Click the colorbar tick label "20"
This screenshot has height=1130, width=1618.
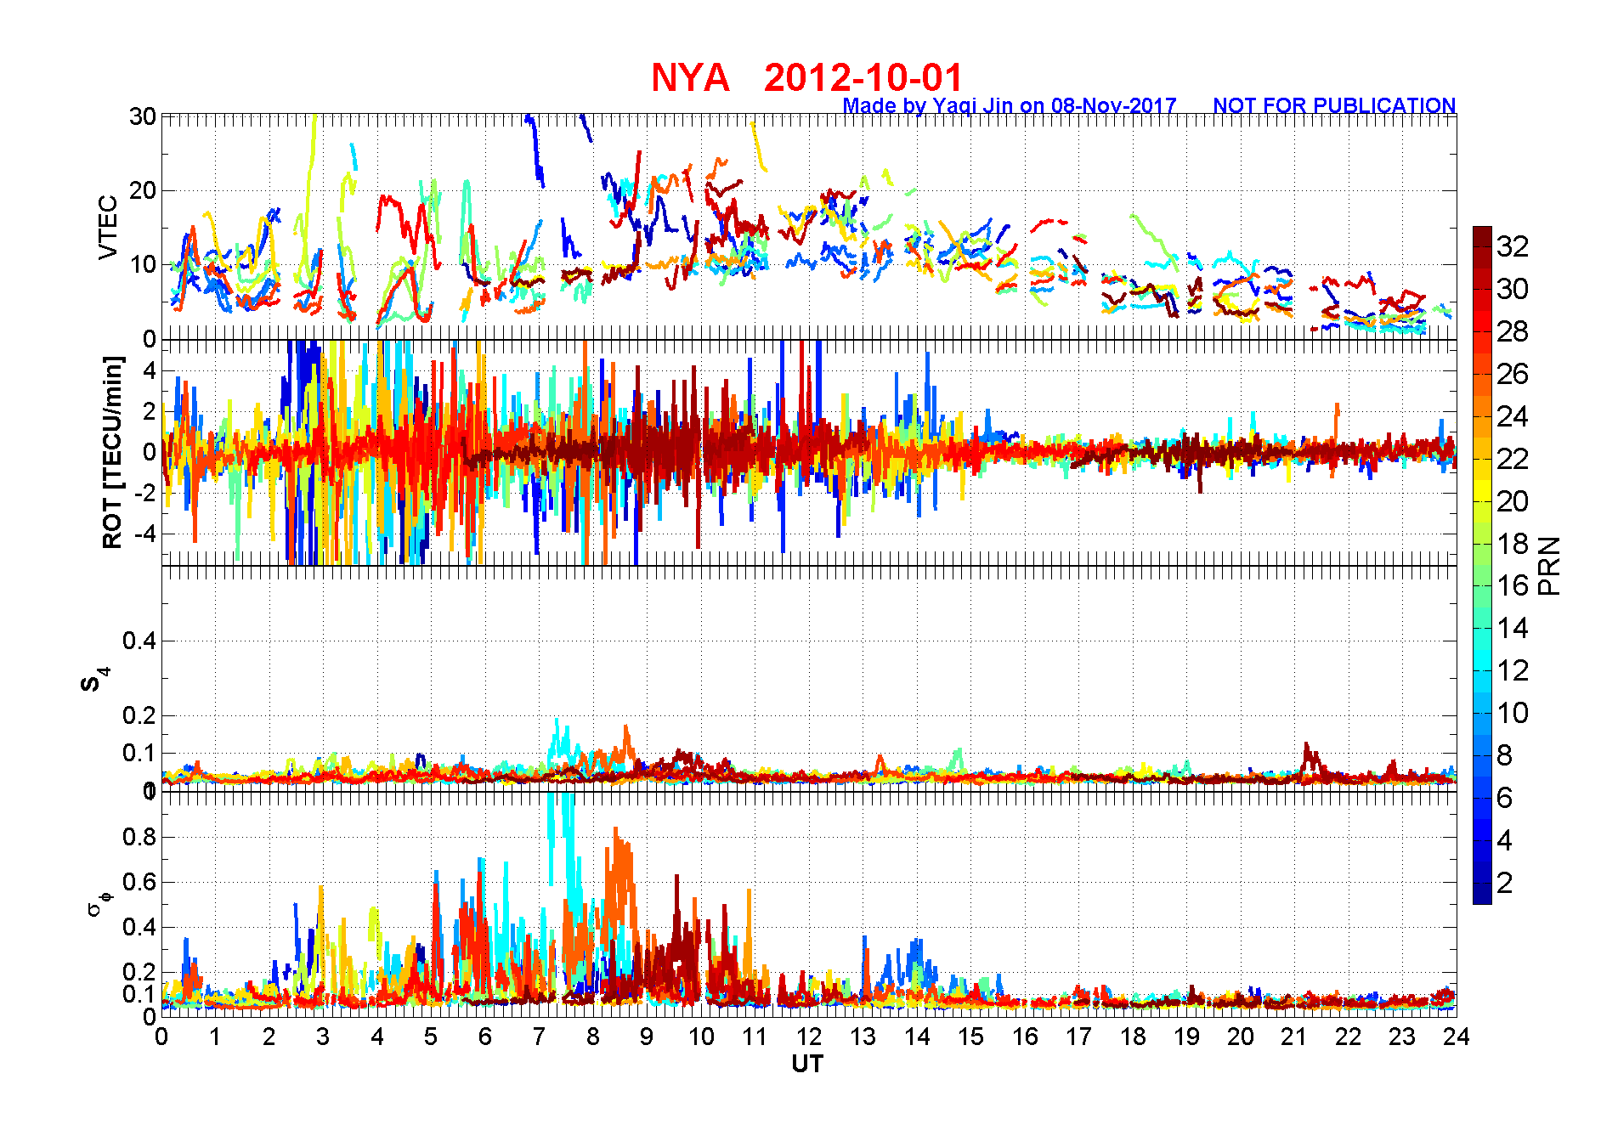click(1513, 501)
